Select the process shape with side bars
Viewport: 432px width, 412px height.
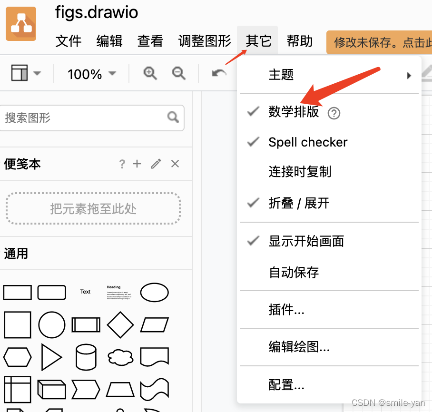[x=86, y=324]
